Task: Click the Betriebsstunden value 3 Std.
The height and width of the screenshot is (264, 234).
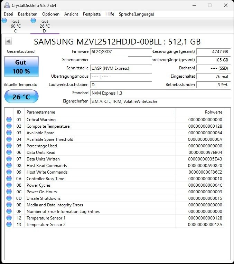Action: coord(214,85)
